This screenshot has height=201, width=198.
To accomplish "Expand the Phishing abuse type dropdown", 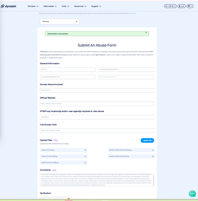I will [x=60, y=21].
